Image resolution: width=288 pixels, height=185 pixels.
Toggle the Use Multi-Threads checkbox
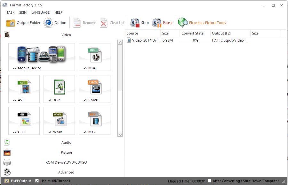tap(37, 181)
